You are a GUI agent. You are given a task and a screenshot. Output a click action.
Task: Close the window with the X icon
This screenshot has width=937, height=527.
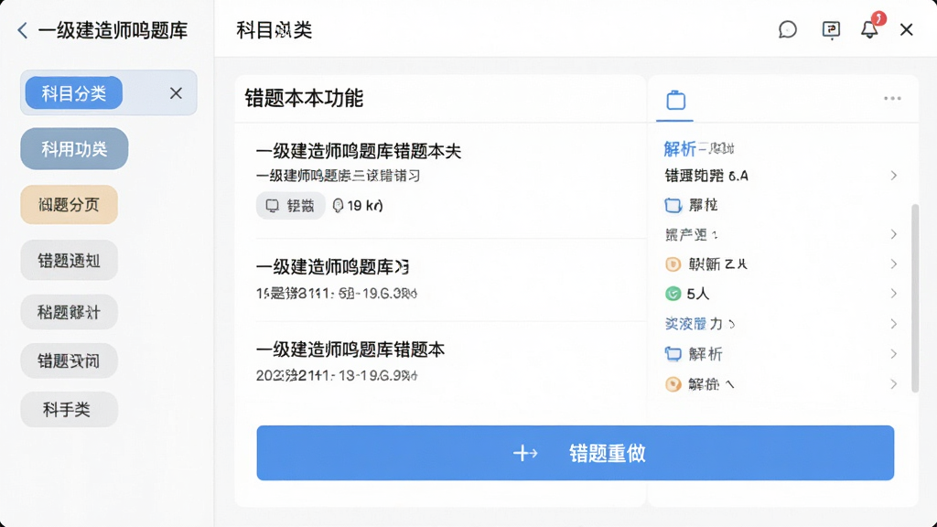(x=906, y=29)
